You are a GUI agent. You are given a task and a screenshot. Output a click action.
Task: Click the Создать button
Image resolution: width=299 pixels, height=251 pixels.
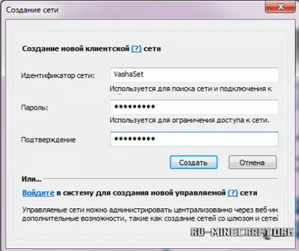point(194,162)
